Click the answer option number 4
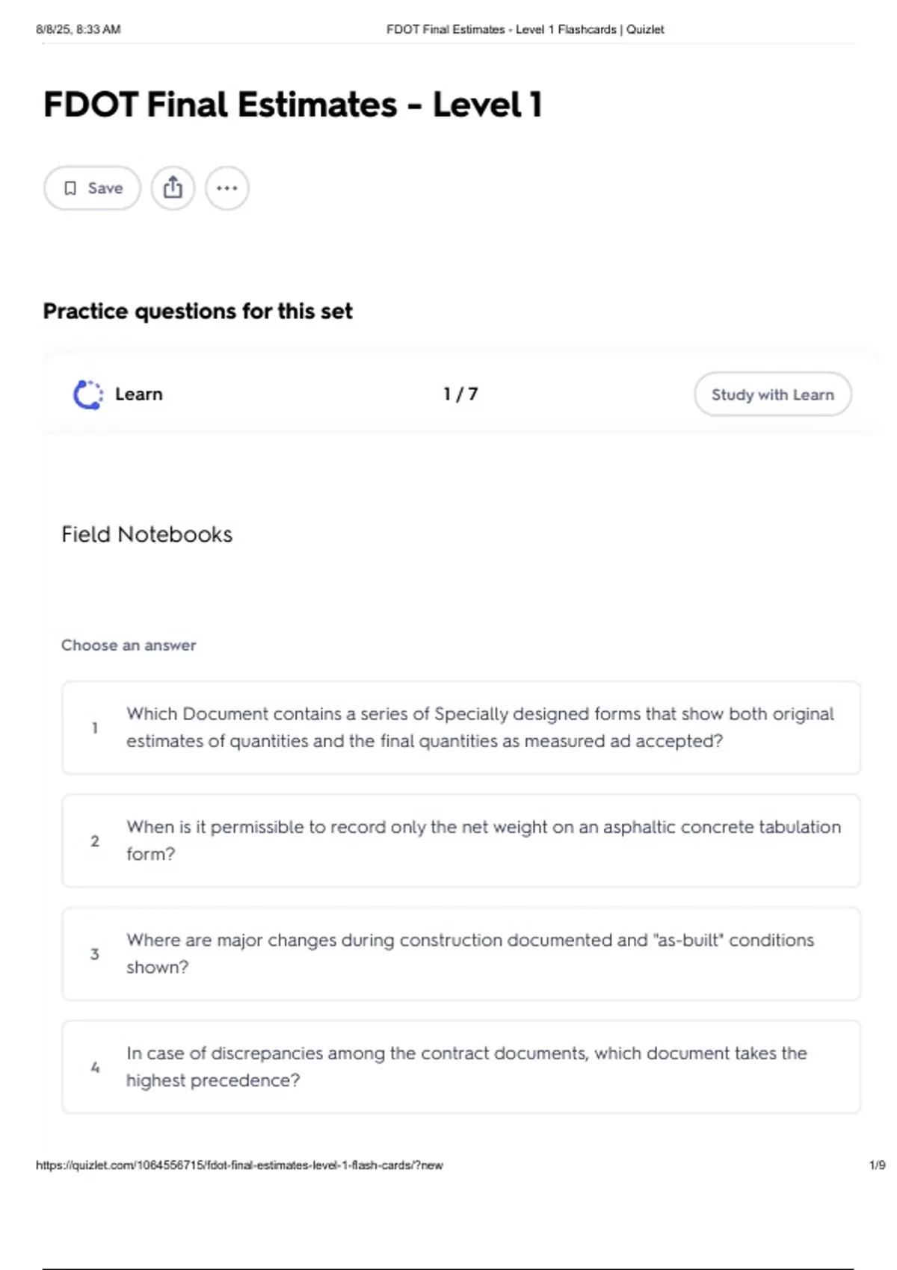Viewport: 897px width, 1270px height. [x=95, y=1068]
